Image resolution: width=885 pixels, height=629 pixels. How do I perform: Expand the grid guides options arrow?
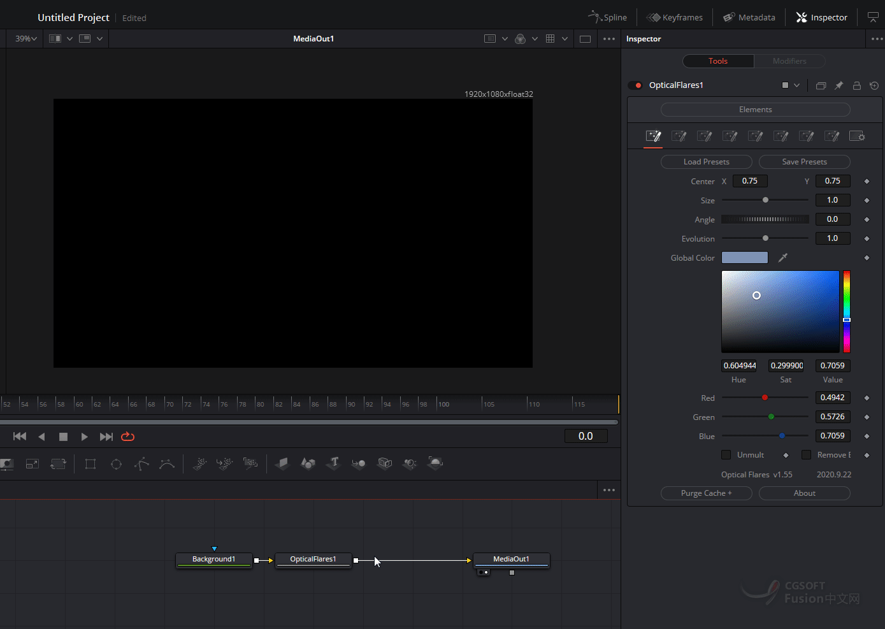point(565,39)
